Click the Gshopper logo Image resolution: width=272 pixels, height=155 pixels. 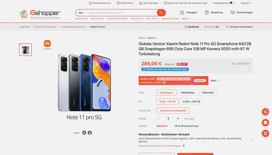coord(40,14)
